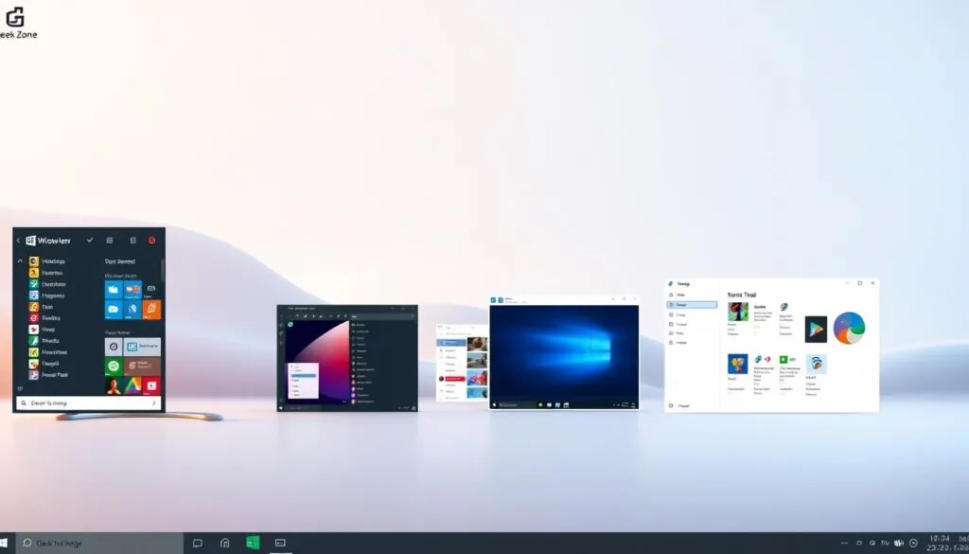Screen dimensions: 969x554
Task: Collapse the app list with the up chevron
Action: [20, 261]
